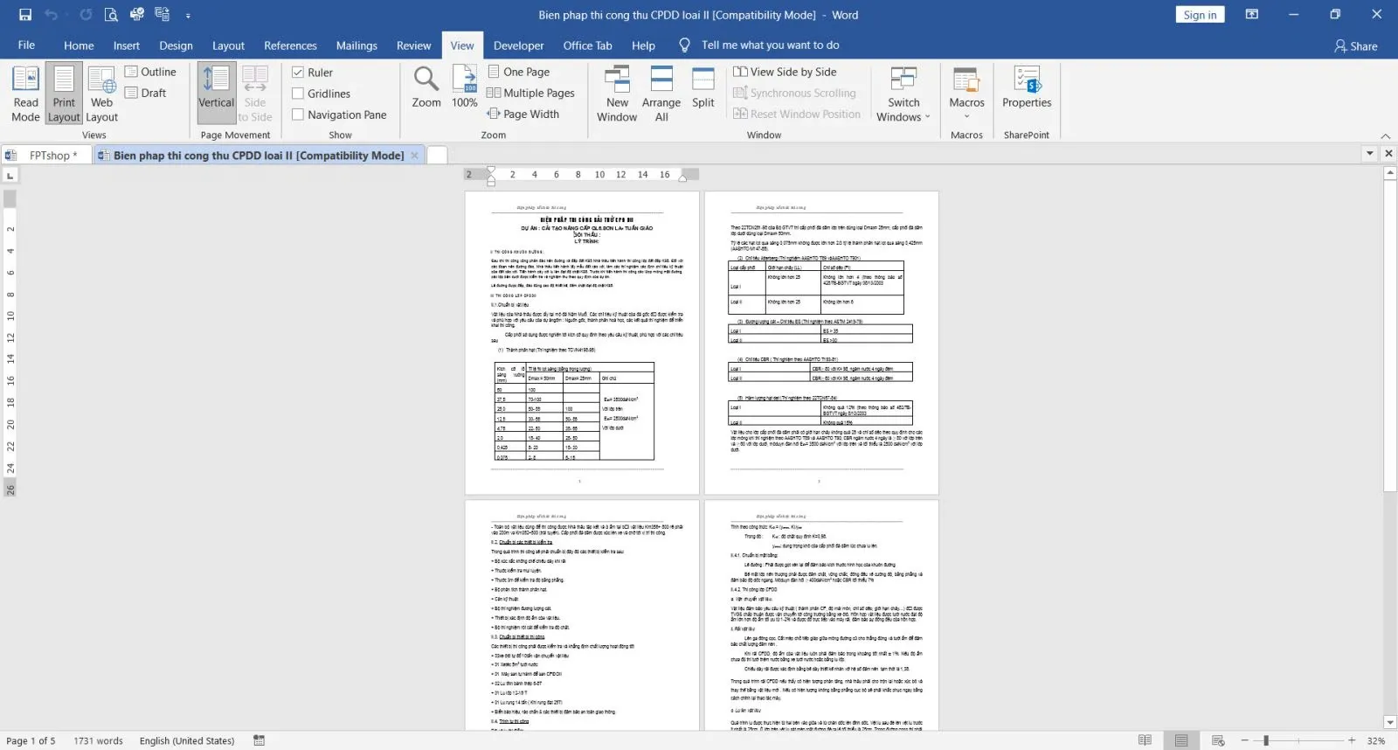Open the Zoom dialog magnifier

tap(426, 87)
